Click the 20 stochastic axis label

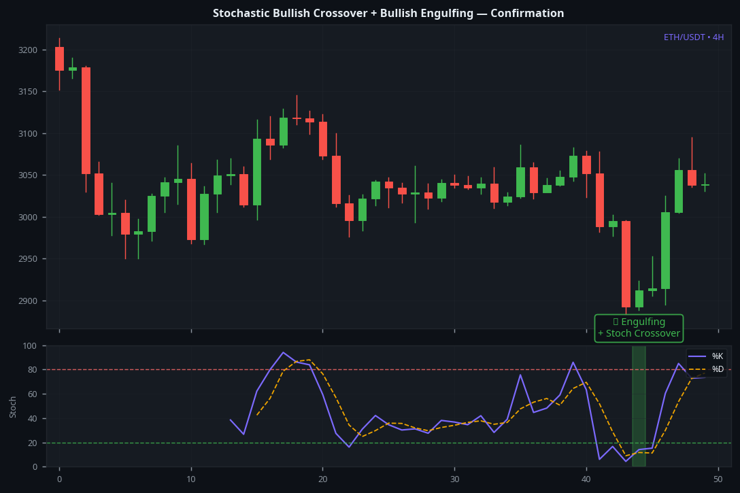32,443
